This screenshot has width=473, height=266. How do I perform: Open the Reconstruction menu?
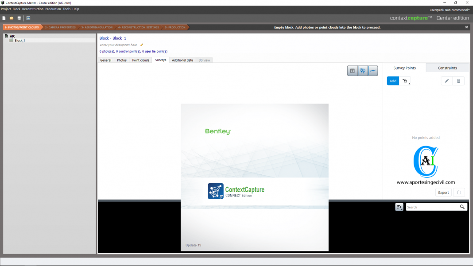(32, 9)
